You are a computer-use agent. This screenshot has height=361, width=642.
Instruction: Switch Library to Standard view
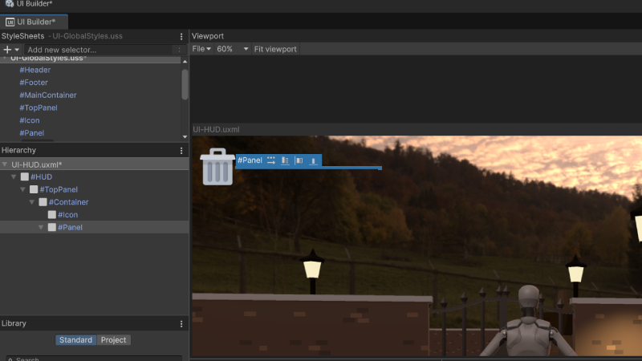[75, 340]
